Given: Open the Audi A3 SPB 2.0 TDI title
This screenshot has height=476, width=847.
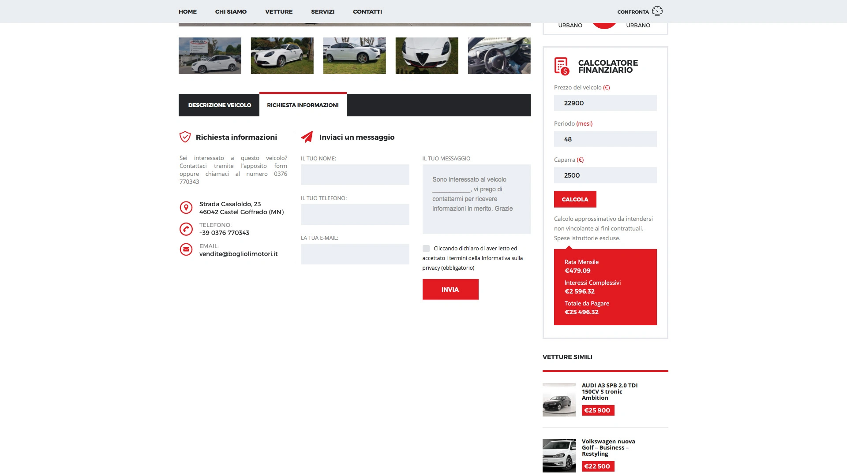Looking at the screenshot, I should pyautogui.click(x=610, y=391).
